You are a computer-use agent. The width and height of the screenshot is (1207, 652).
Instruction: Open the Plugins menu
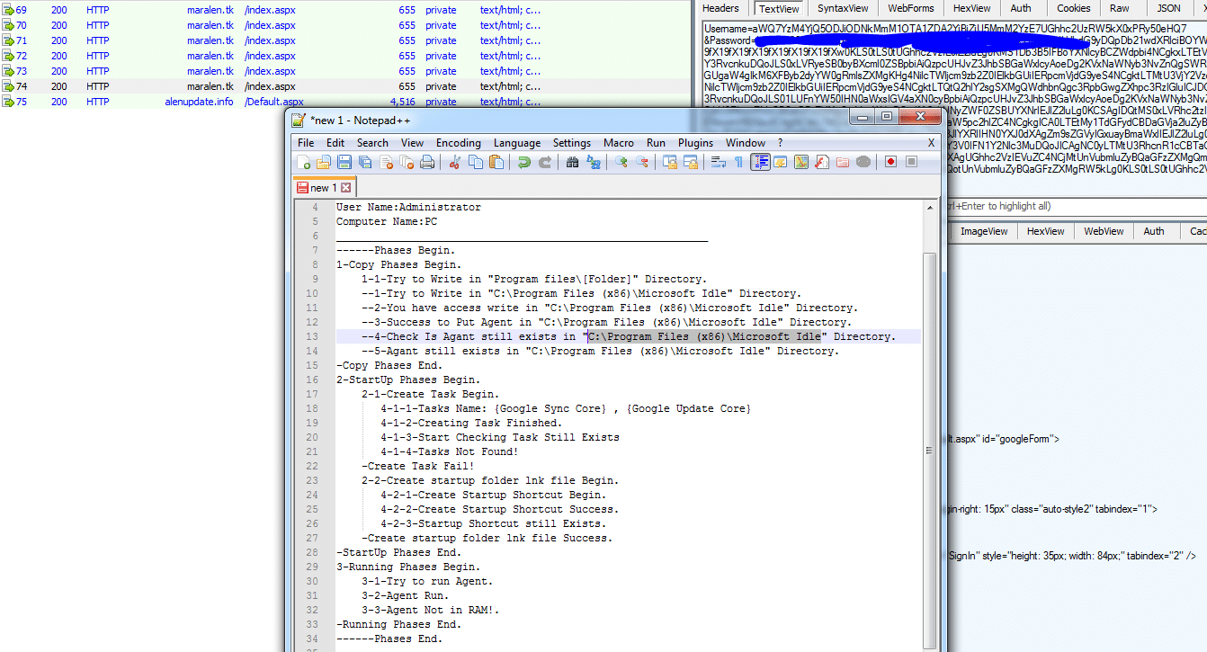pyautogui.click(x=695, y=143)
